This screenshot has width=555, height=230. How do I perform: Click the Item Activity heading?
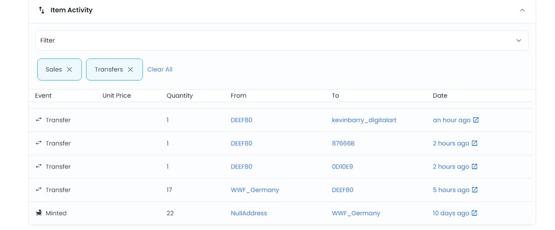(72, 10)
